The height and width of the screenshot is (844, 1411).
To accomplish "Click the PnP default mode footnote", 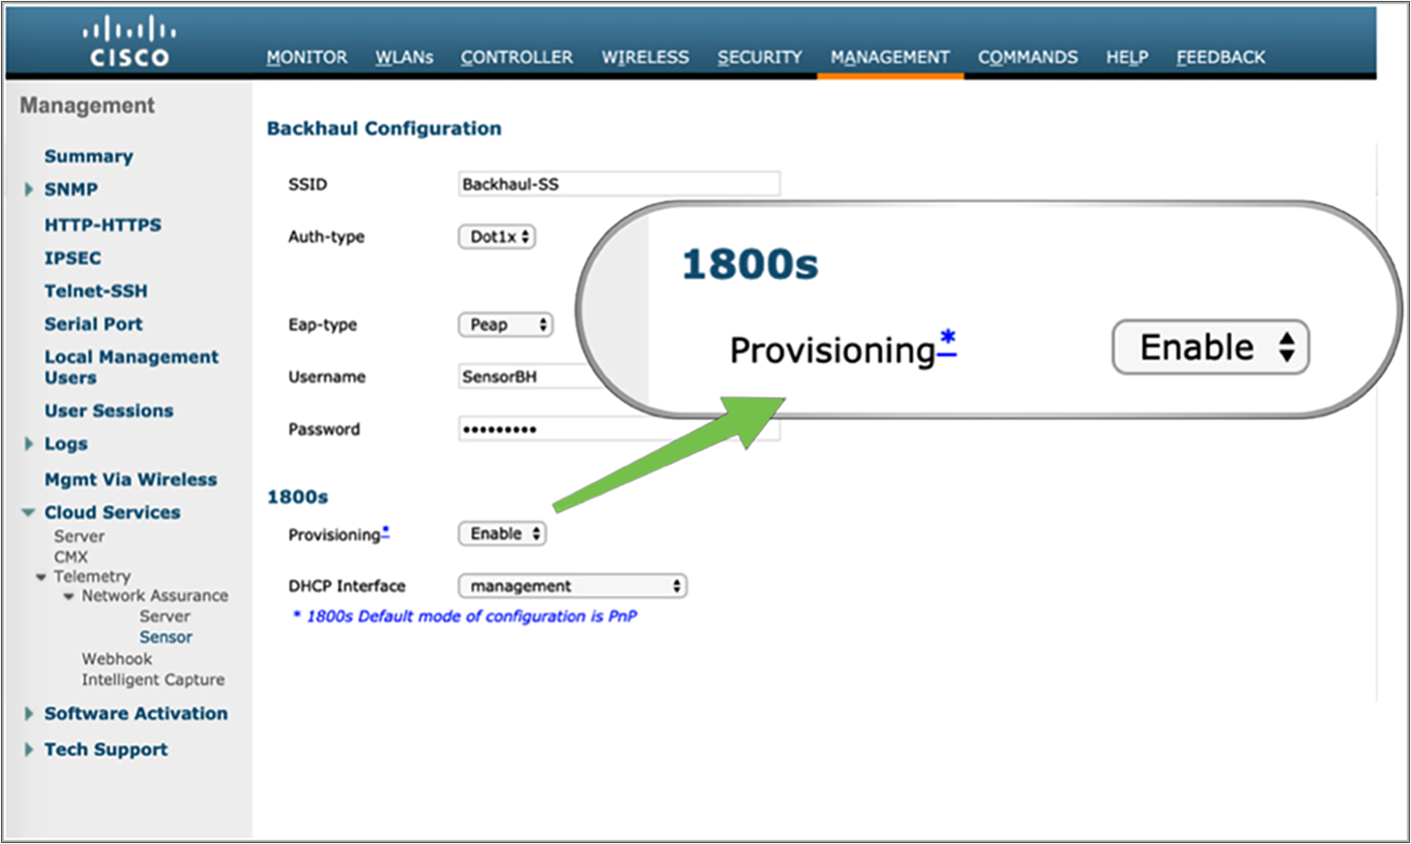I will click(465, 616).
